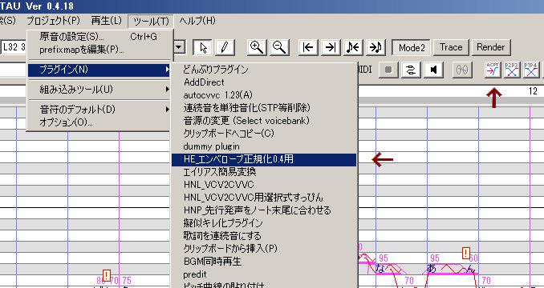Screen dimensions: 544x288
Task: Choose オプション(O)... from tools menu
Action: point(66,122)
